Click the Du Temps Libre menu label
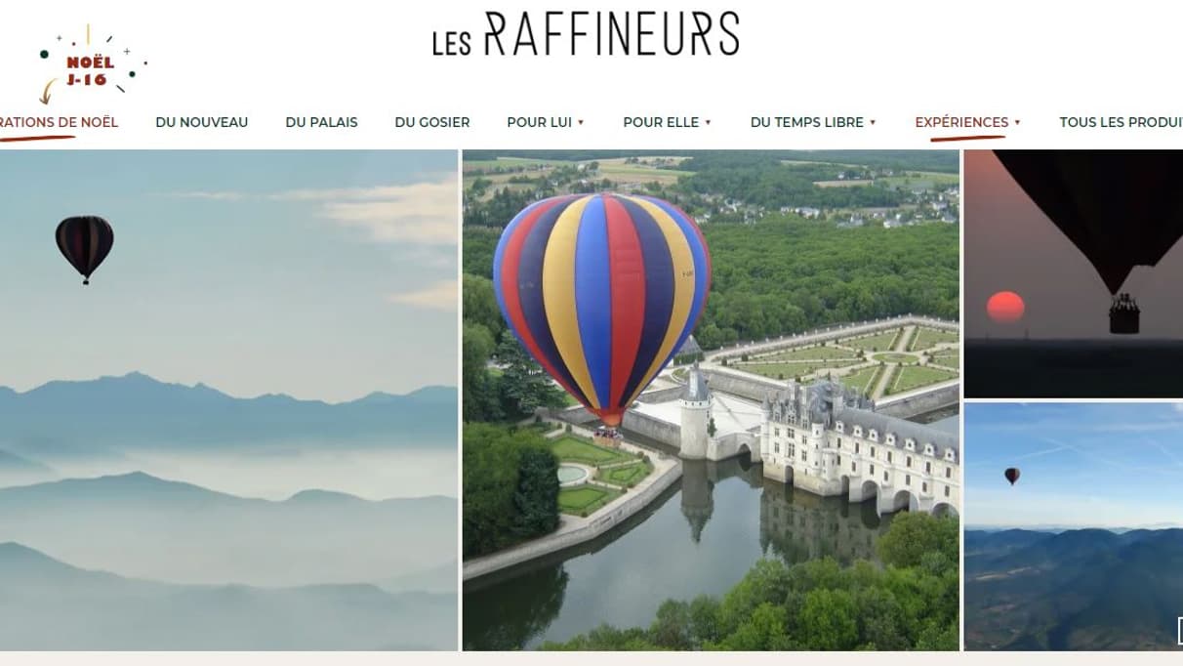Screen dimensions: 1183x666 (x=807, y=122)
